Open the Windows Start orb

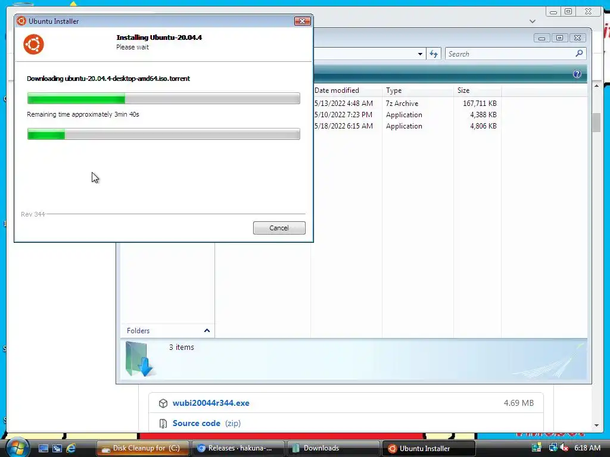(17, 447)
